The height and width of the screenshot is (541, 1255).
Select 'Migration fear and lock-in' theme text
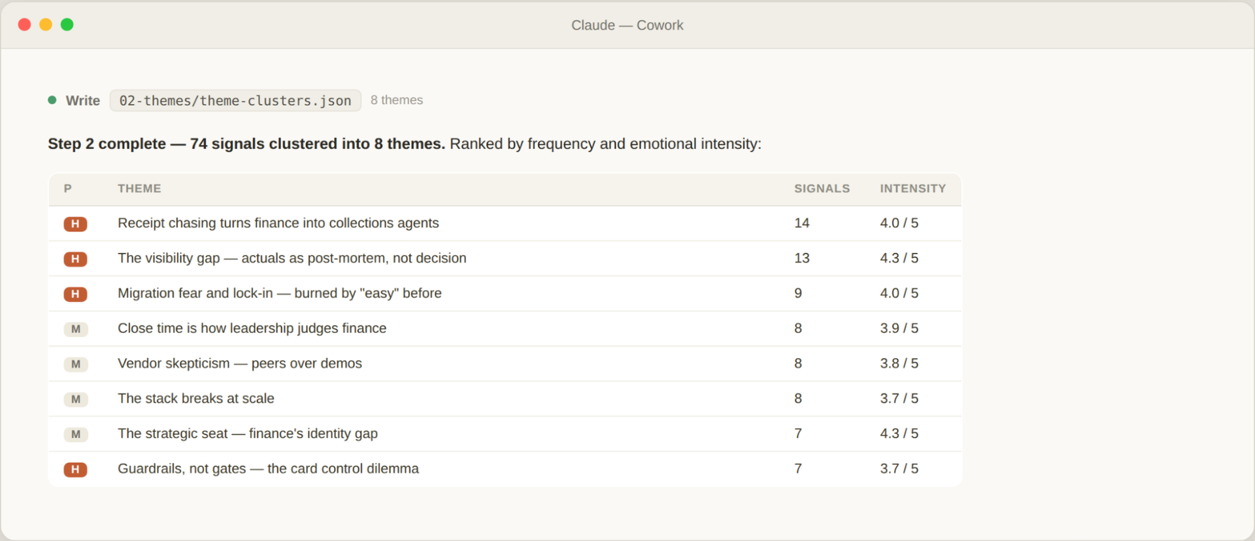[280, 293]
